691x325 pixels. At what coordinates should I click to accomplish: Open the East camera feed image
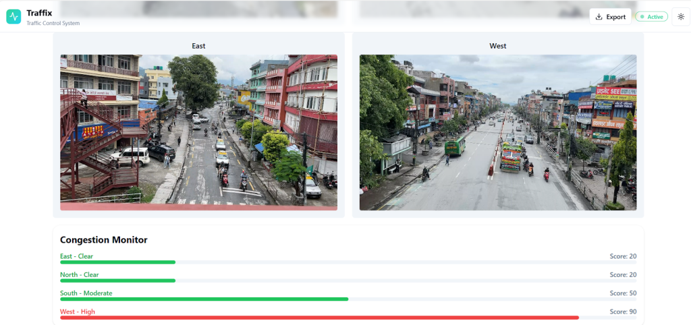pos(198,132)
